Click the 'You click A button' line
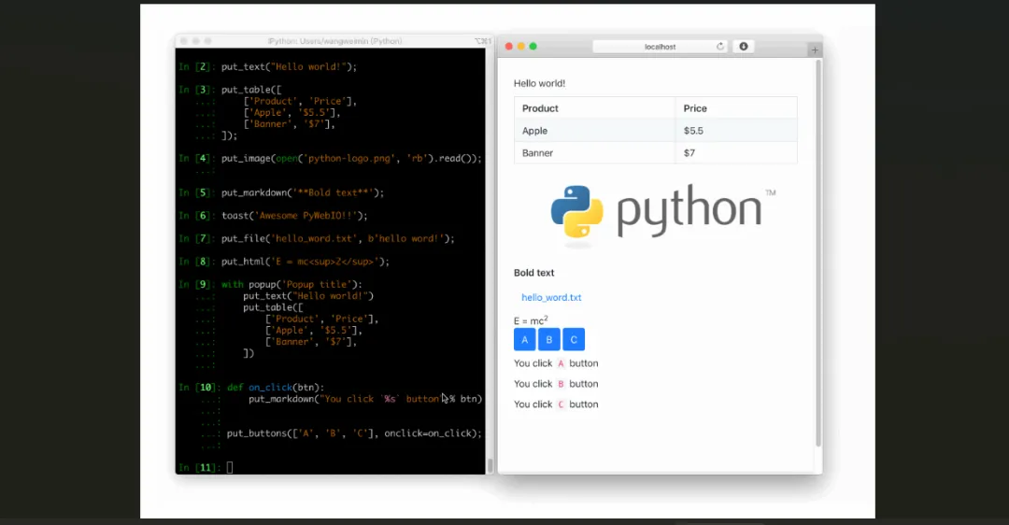The image size is (1009, 525). pos(556,363)
